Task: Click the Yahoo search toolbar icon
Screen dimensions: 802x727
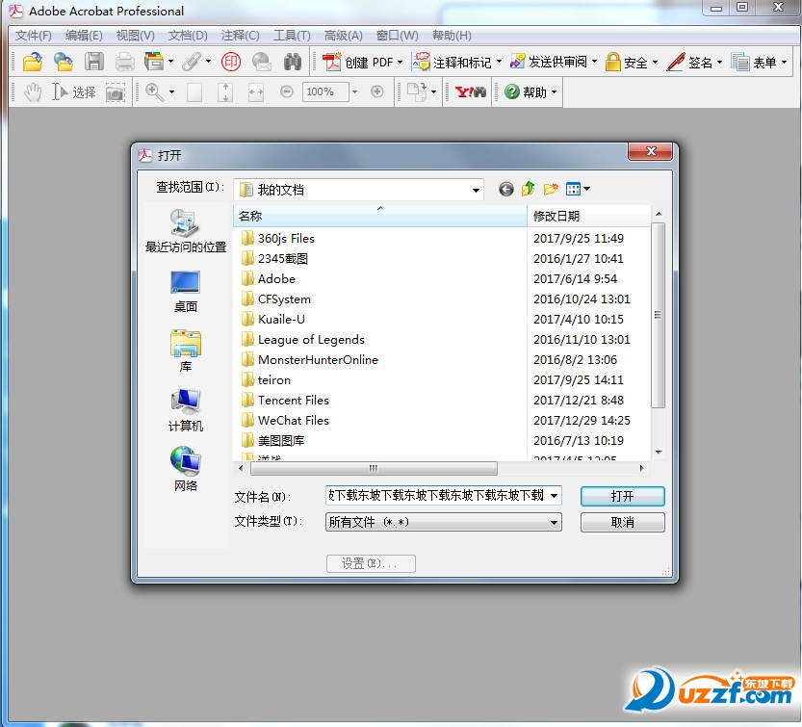Action: (471, 92)
